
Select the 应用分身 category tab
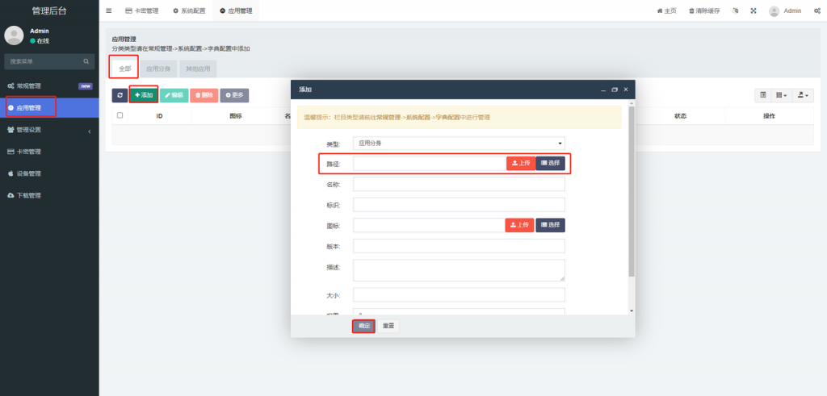(x=158, y=69)
